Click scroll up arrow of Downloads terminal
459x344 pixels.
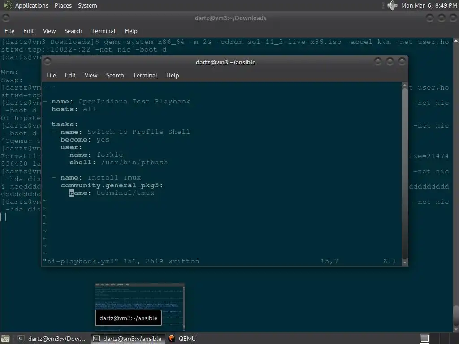click(456, 41)
